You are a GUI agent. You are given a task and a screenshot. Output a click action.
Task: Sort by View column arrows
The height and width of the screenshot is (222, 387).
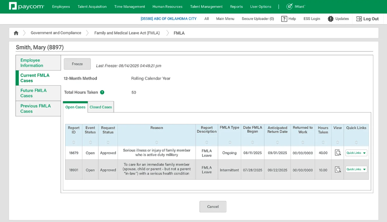(338, 142)
